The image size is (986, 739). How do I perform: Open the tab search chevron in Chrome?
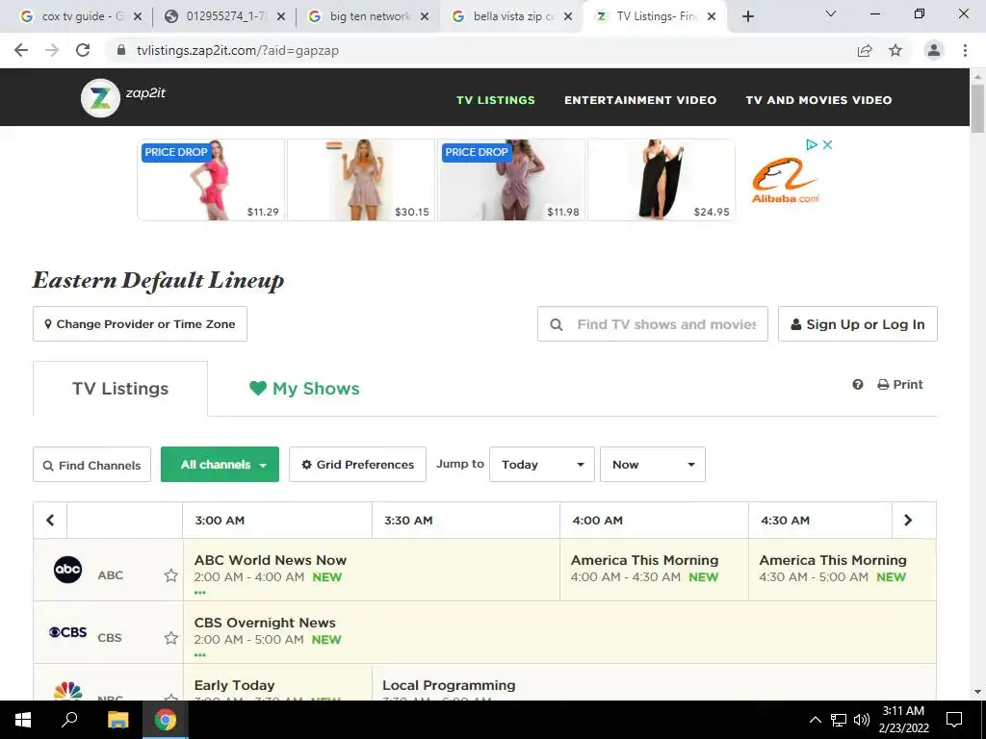[831, 13]
